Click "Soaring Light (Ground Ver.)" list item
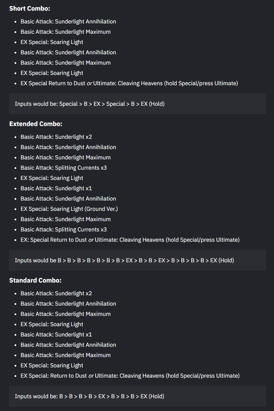 (x=69, y=209)
